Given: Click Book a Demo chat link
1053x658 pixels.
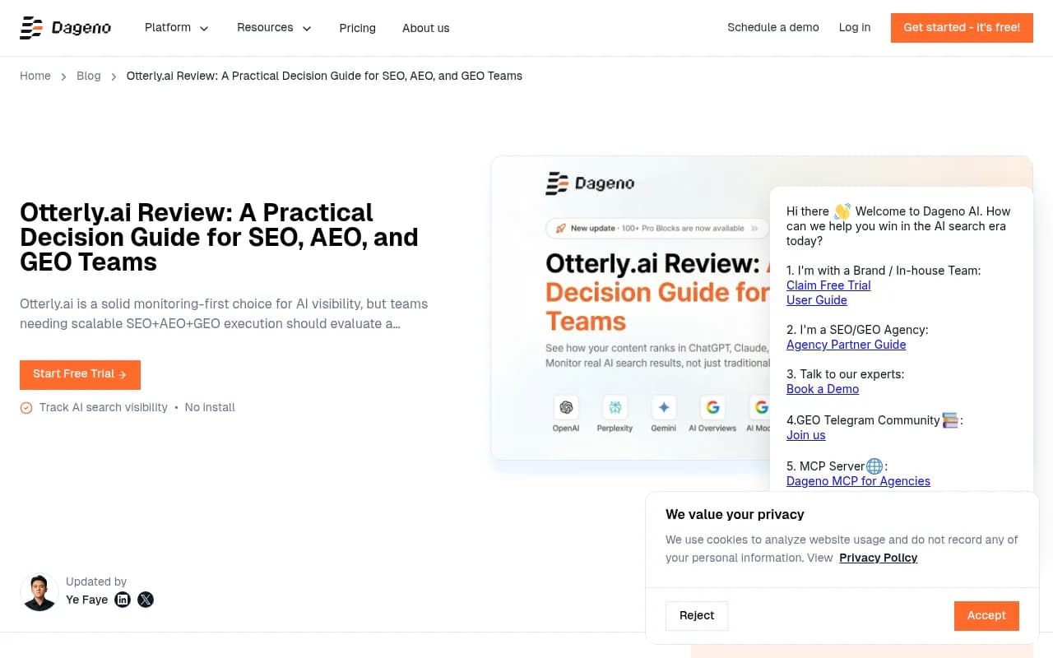Looking at the screenshot, I should point(823,389).
